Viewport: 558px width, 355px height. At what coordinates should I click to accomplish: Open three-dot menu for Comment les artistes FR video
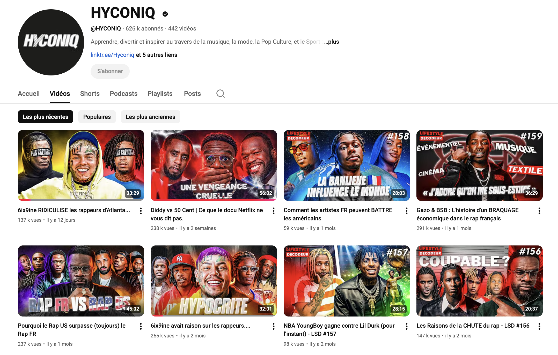pos(407,211)
